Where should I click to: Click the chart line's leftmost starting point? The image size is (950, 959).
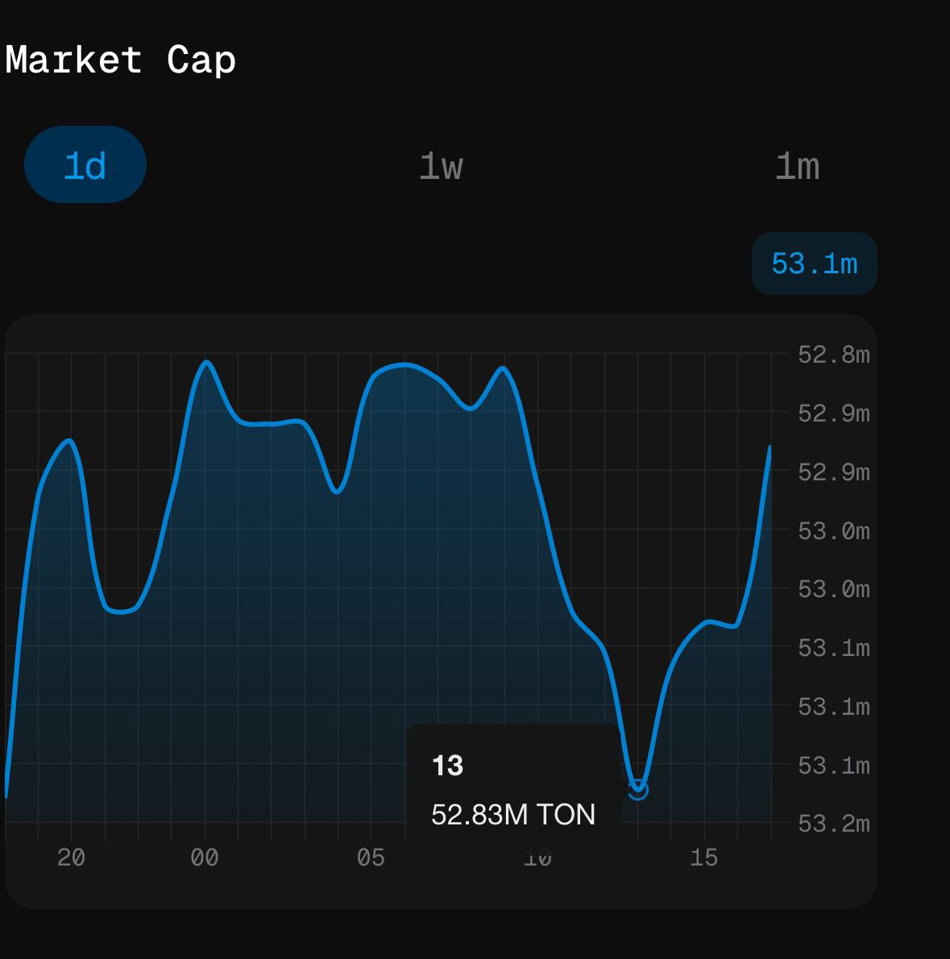(x=6, y=796)
